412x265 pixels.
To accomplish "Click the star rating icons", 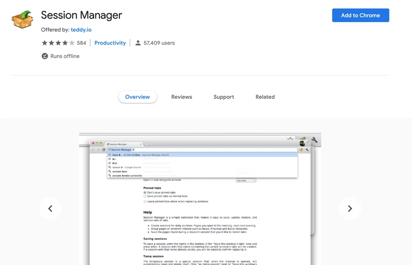I will click(x=58, y=43).
